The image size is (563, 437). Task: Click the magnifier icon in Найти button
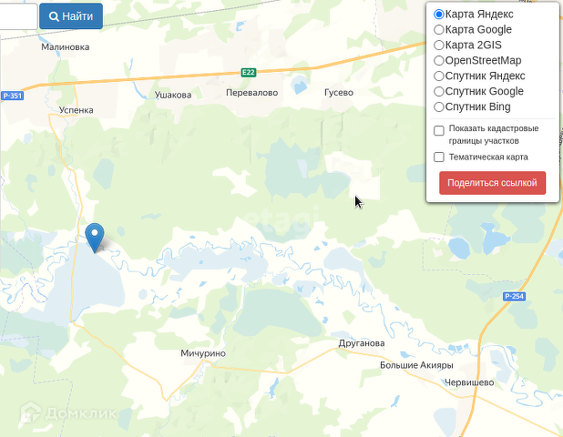click(x=54, y=16)
